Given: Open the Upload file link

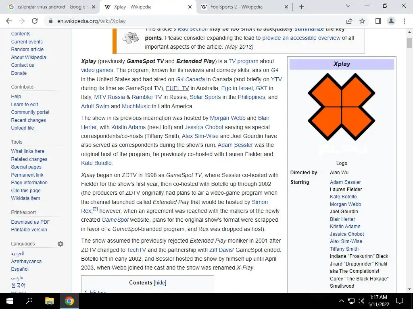Looking at the screenshot, I should coord(23,128).
